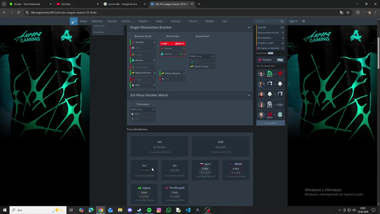The height and width of the screenshot is (214, 380).
Task: Open Task View on the taskbar
Action: coord(71,210)
